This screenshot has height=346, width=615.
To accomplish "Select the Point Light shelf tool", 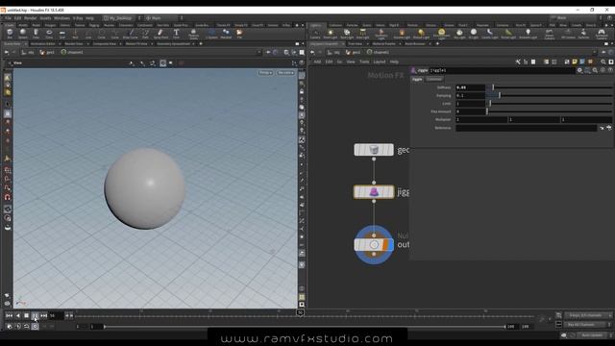I will [x=331, y=34].
